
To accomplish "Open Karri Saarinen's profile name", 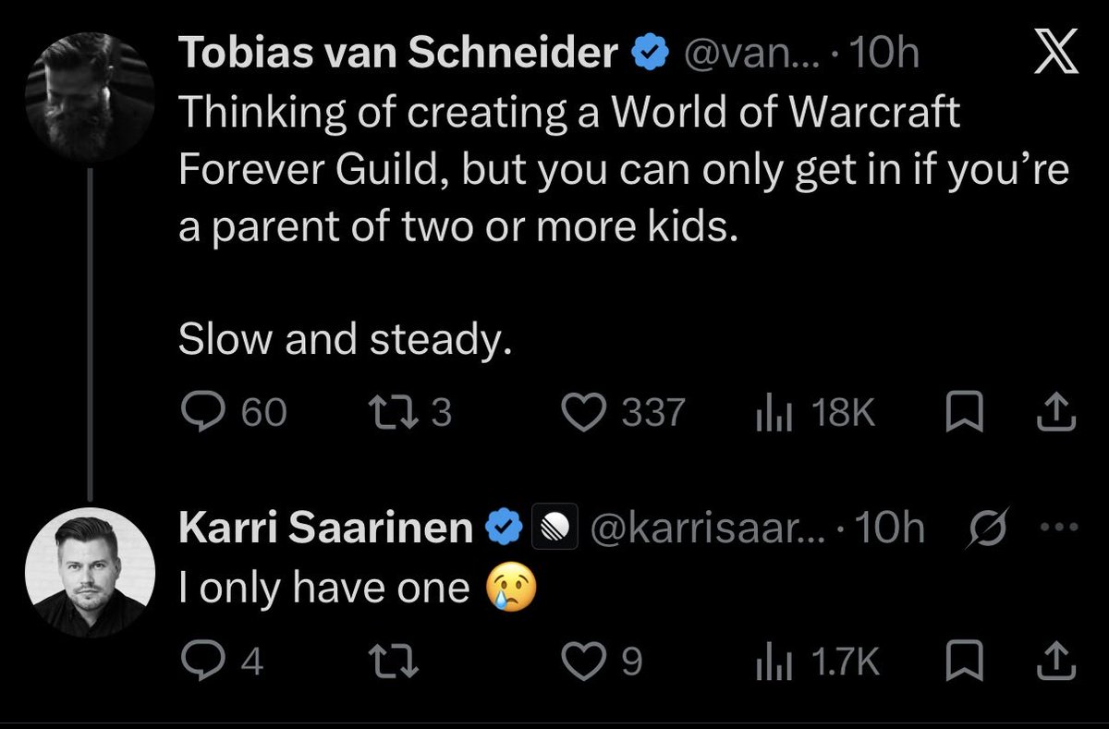I will (325, 529).
